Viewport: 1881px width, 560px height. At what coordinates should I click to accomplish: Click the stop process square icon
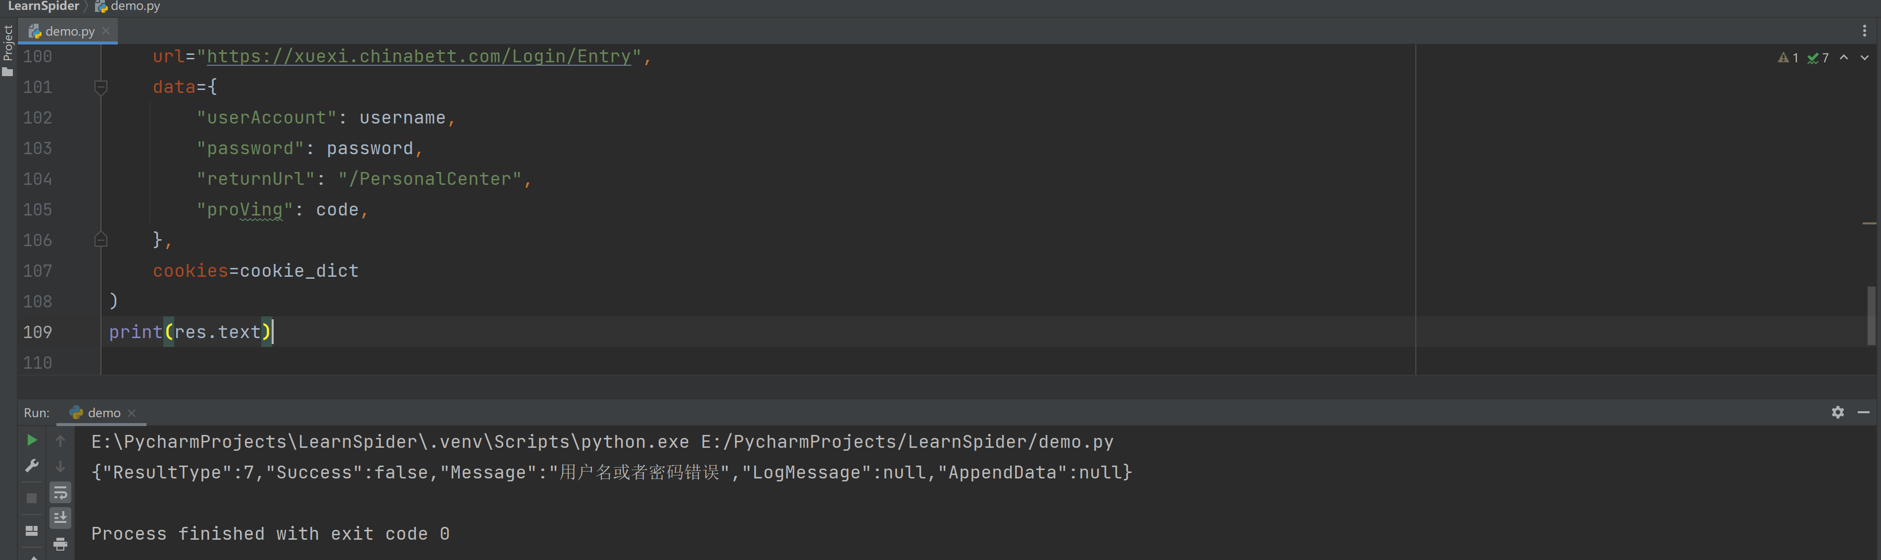(x=31, y=498)
